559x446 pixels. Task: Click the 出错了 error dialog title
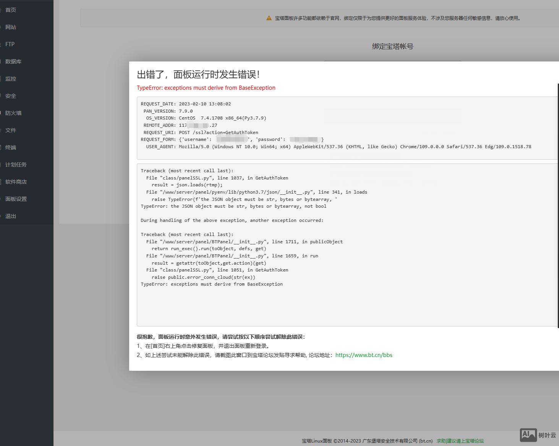[x=198, y=74]
